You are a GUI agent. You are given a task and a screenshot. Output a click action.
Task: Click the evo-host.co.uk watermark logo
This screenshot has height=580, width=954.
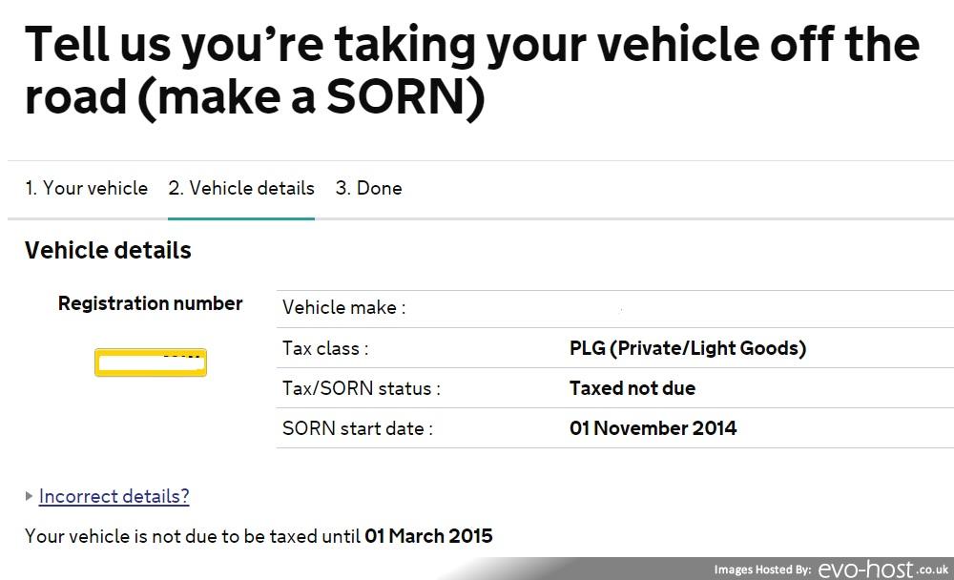click(x=883, y=570)
